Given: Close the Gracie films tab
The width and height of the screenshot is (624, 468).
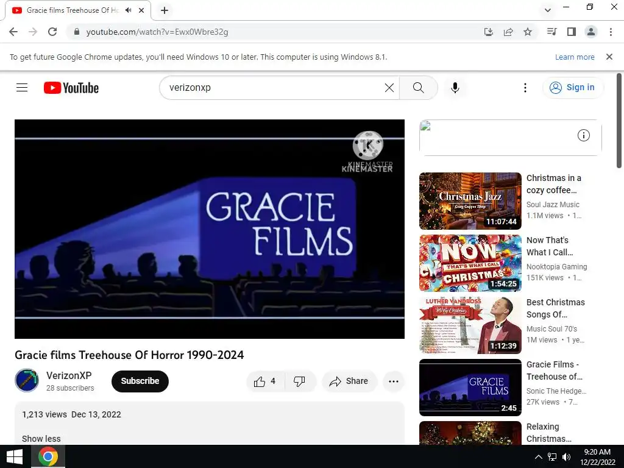Looking at the screenshot, I should coord(141,10).
